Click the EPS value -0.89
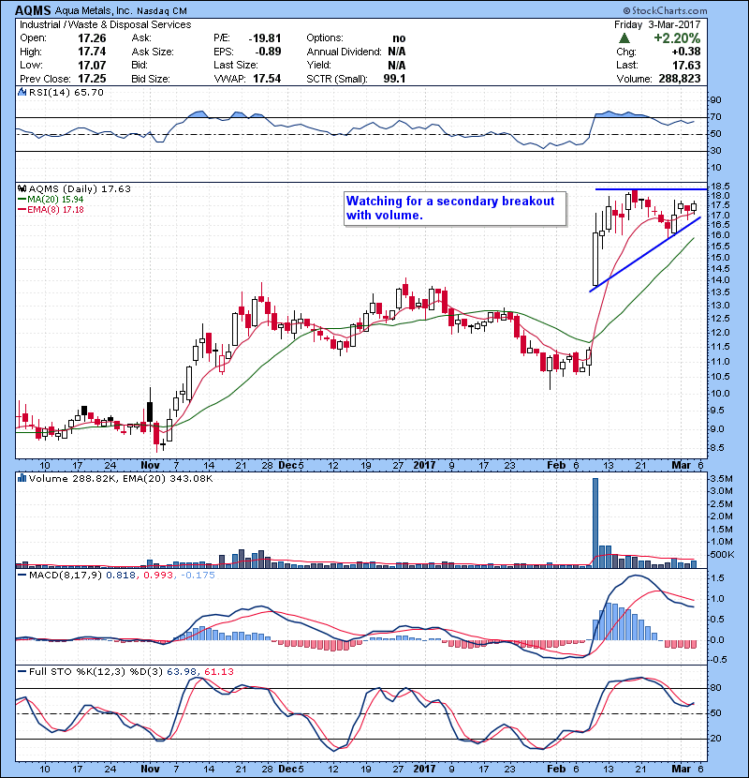The height and width of the screenshot is (778, 749). (x=268, y=52)
